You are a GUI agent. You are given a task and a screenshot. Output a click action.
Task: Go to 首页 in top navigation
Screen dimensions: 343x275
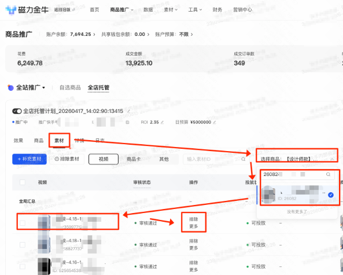[x=94, y=10]
